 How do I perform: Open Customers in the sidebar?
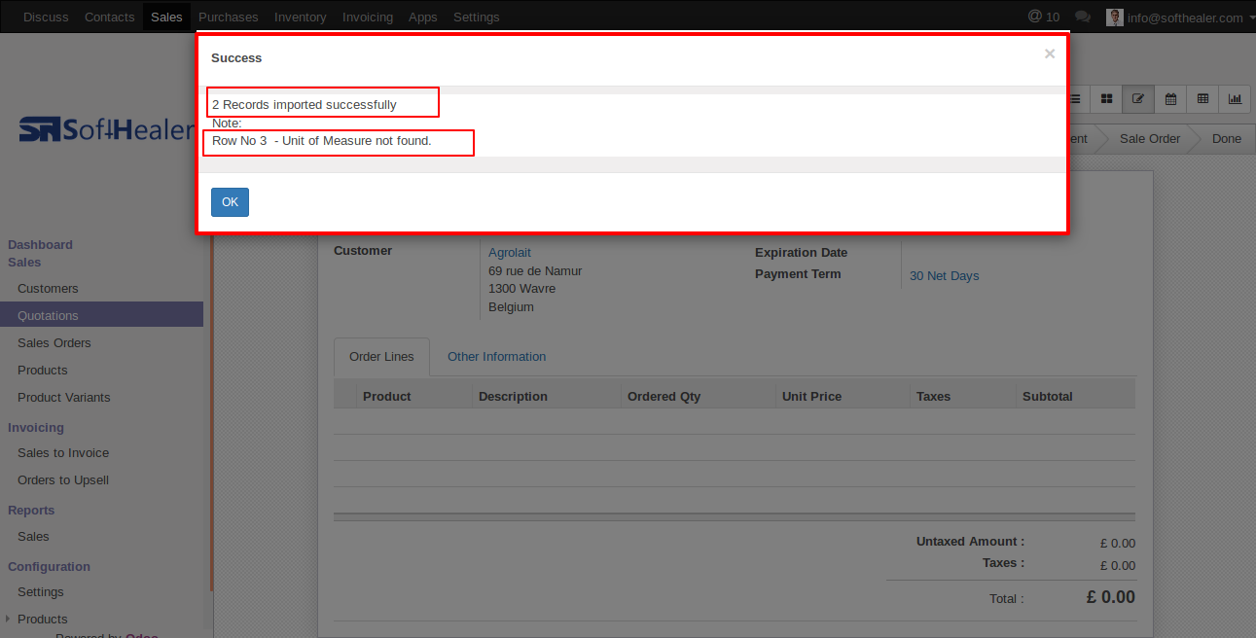(x=48, y=288)
